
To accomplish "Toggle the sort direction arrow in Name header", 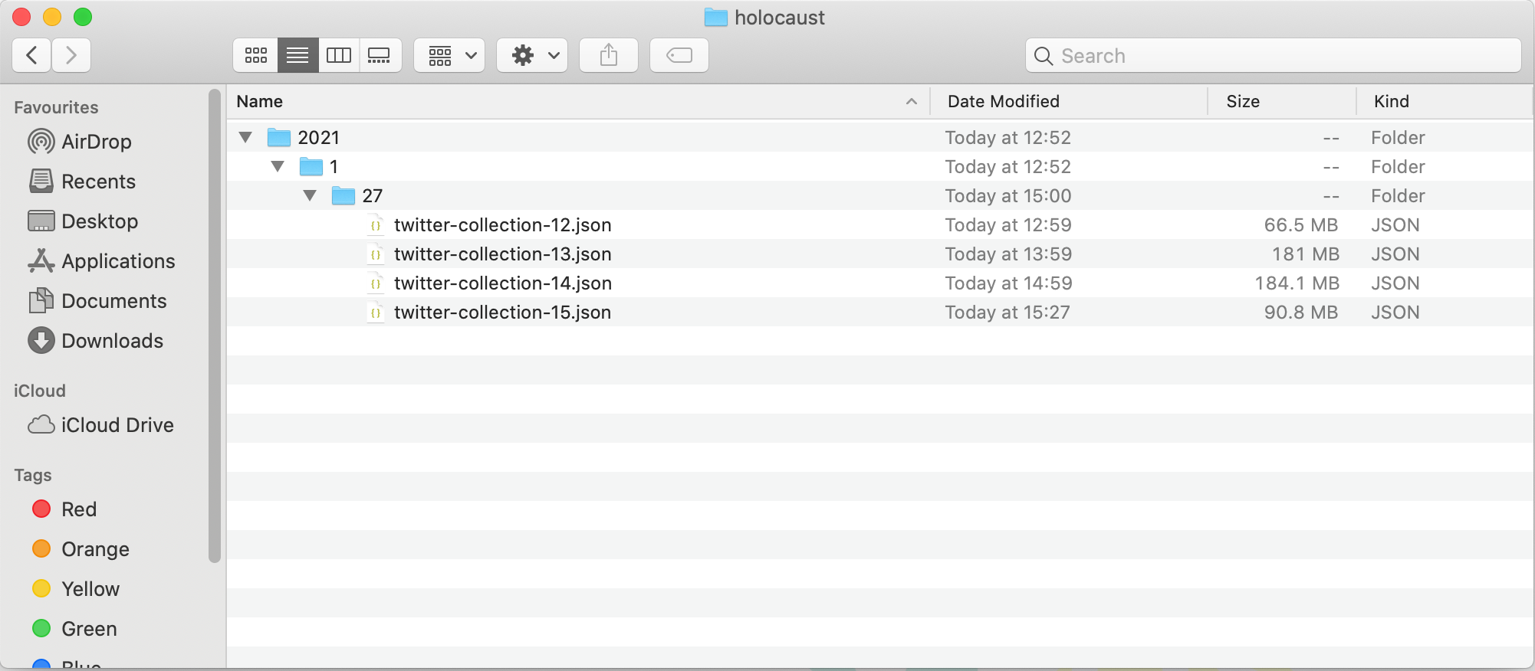I will (x=911, y=101).
